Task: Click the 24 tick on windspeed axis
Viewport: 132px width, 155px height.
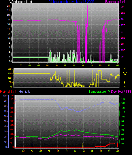Action: tap(8, 6)
